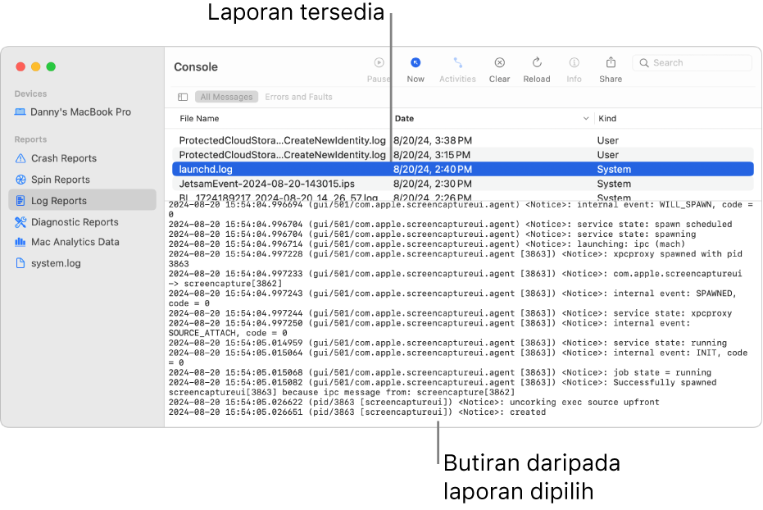Click the yellow minimize window button
Viewport: 763px width, 510px height.
pos(35,66)
